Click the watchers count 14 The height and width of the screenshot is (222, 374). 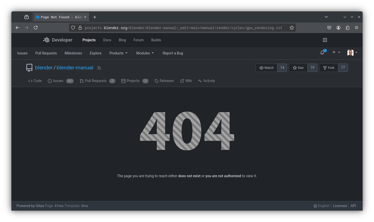click(x=282, y=68)
